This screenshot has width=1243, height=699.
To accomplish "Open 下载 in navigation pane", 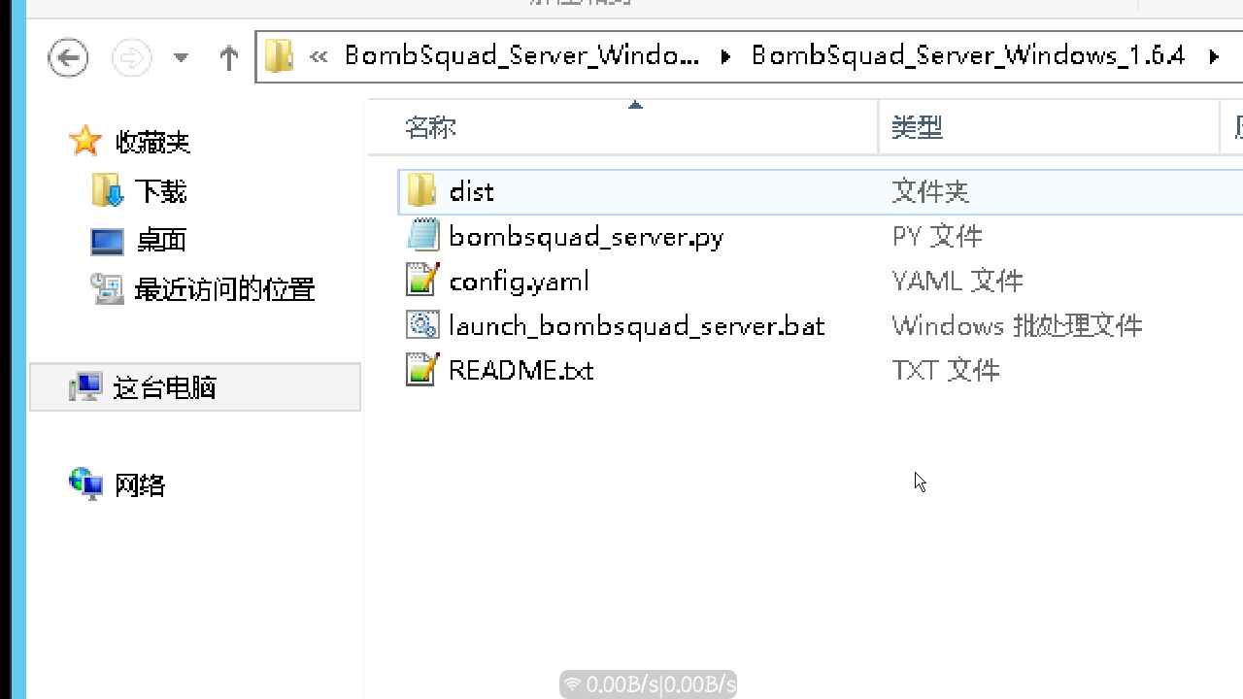I will [160, 191].
